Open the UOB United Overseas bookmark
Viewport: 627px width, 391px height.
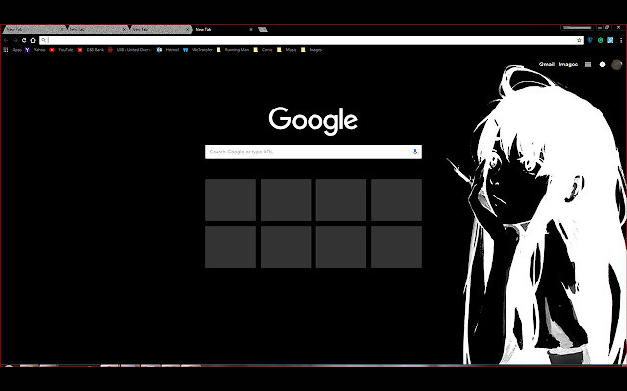(129, 50)
